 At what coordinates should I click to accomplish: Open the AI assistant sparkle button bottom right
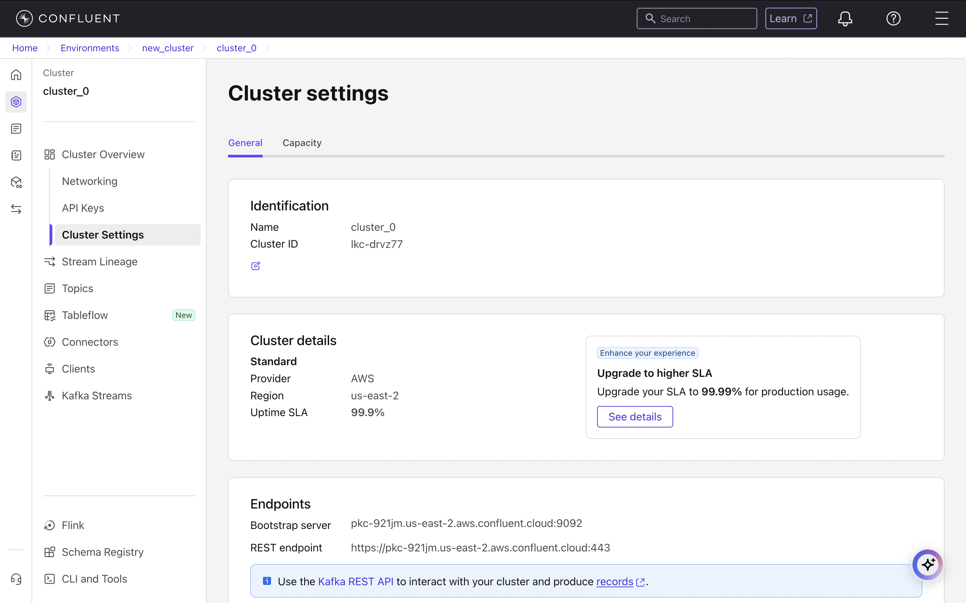click(928, 564)
